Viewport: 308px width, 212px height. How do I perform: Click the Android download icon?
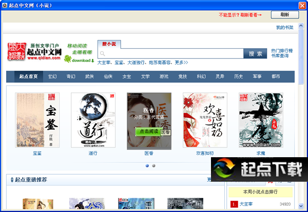point(68,59)
